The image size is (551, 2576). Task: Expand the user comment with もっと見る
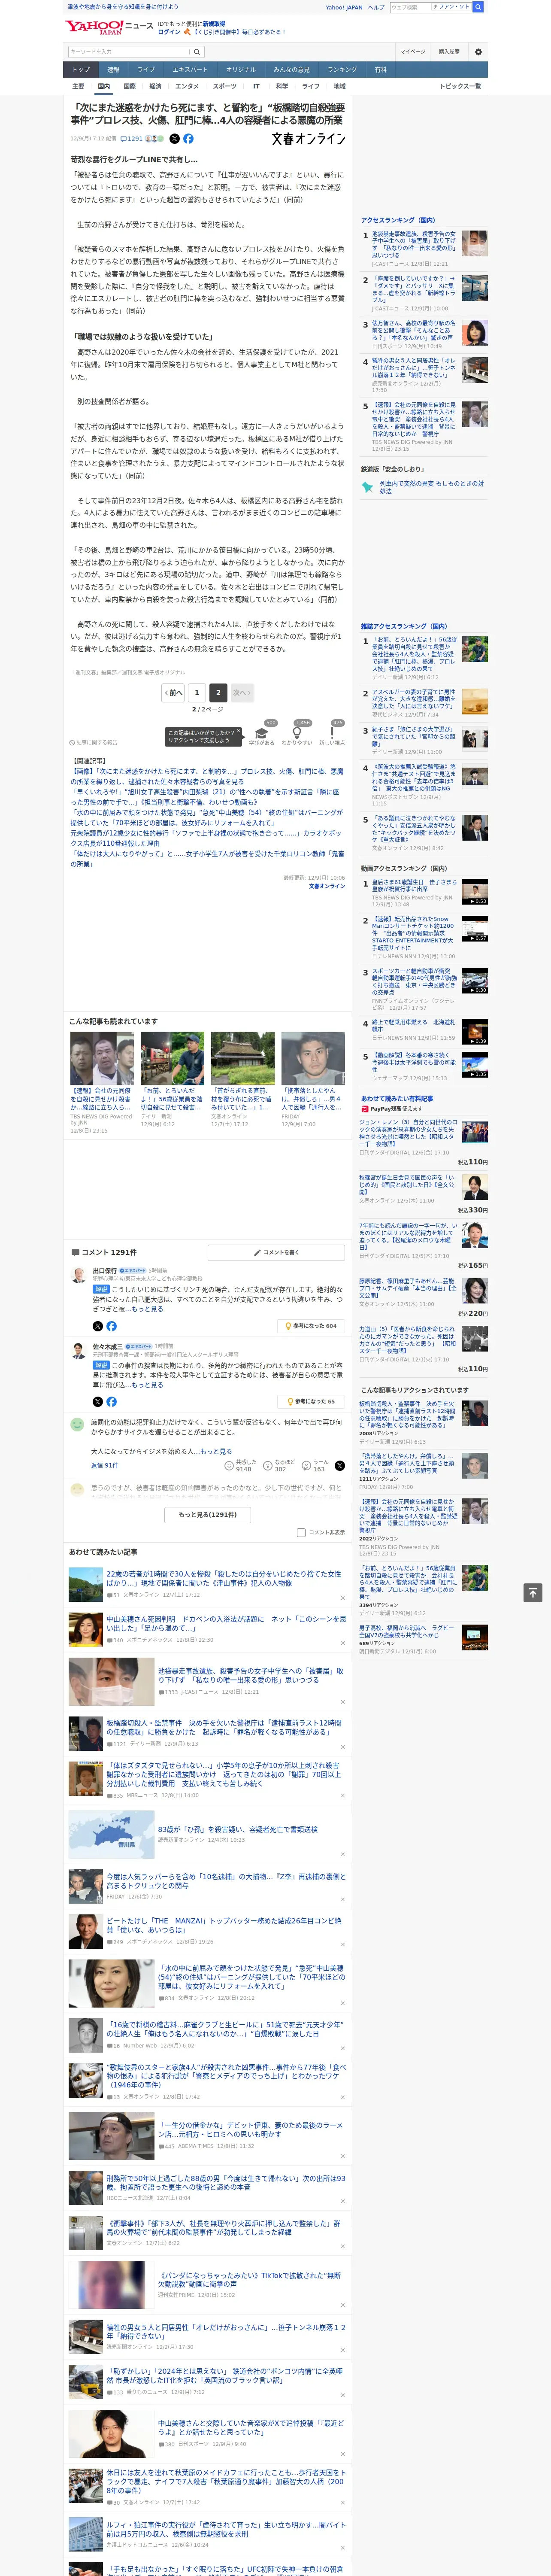[216, 1451]
